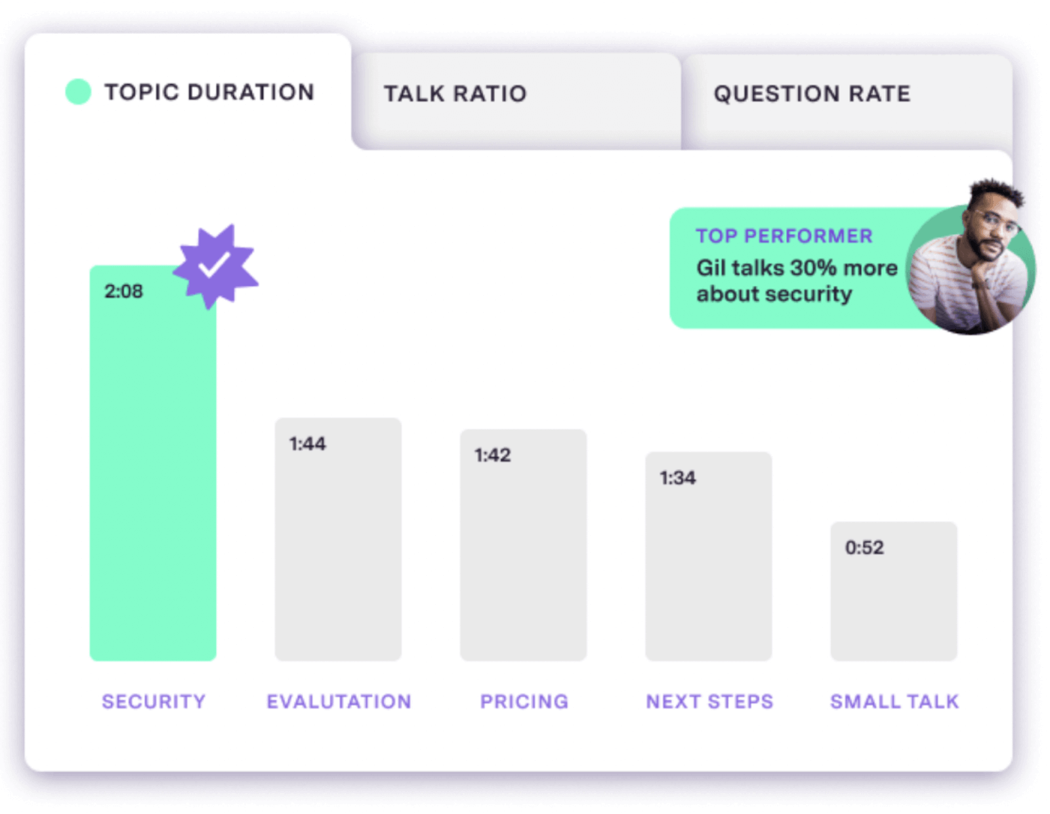Click the Security label under the chart
The height and width of the screenshot is (814, 1050).
click(153, 701)
